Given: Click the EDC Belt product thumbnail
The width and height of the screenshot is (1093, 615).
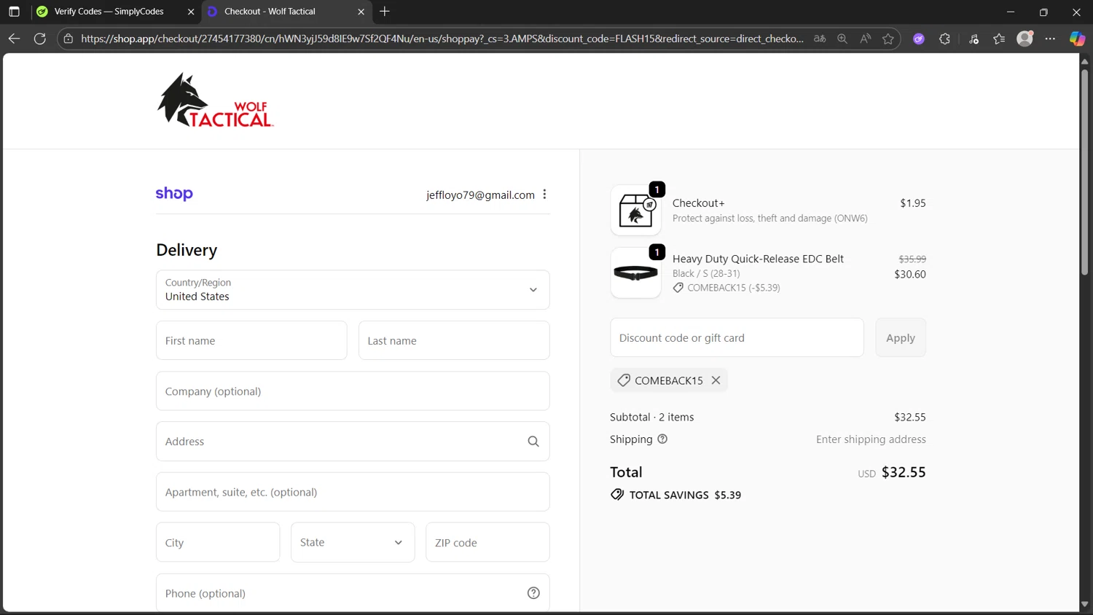Looking at the screenshot, I should coord(635,273).
